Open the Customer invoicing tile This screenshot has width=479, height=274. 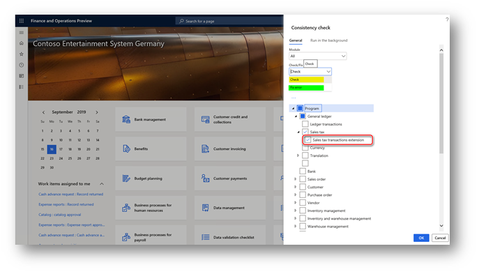[229, 149]
